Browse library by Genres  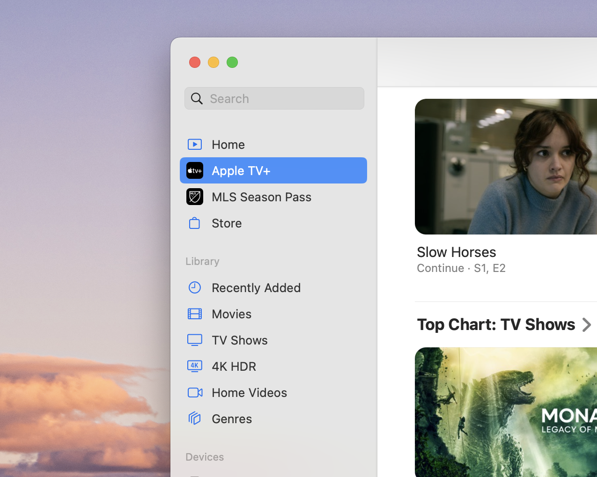pos(273,418)
